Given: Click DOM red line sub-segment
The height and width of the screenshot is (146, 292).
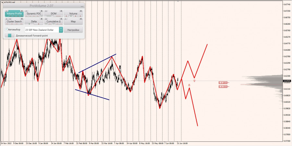Looking at the screenshot, I should [x=58, y=16].
